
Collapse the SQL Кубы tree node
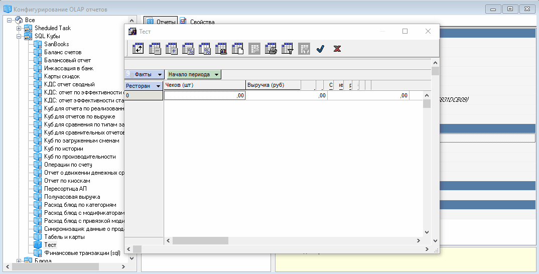[19, 36]
